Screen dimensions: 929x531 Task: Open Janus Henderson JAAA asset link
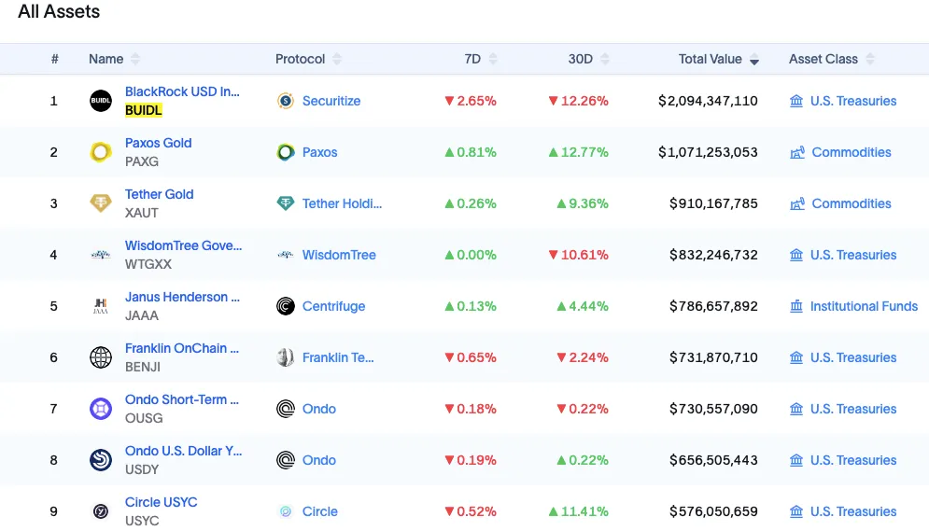[x=182, y=297]
